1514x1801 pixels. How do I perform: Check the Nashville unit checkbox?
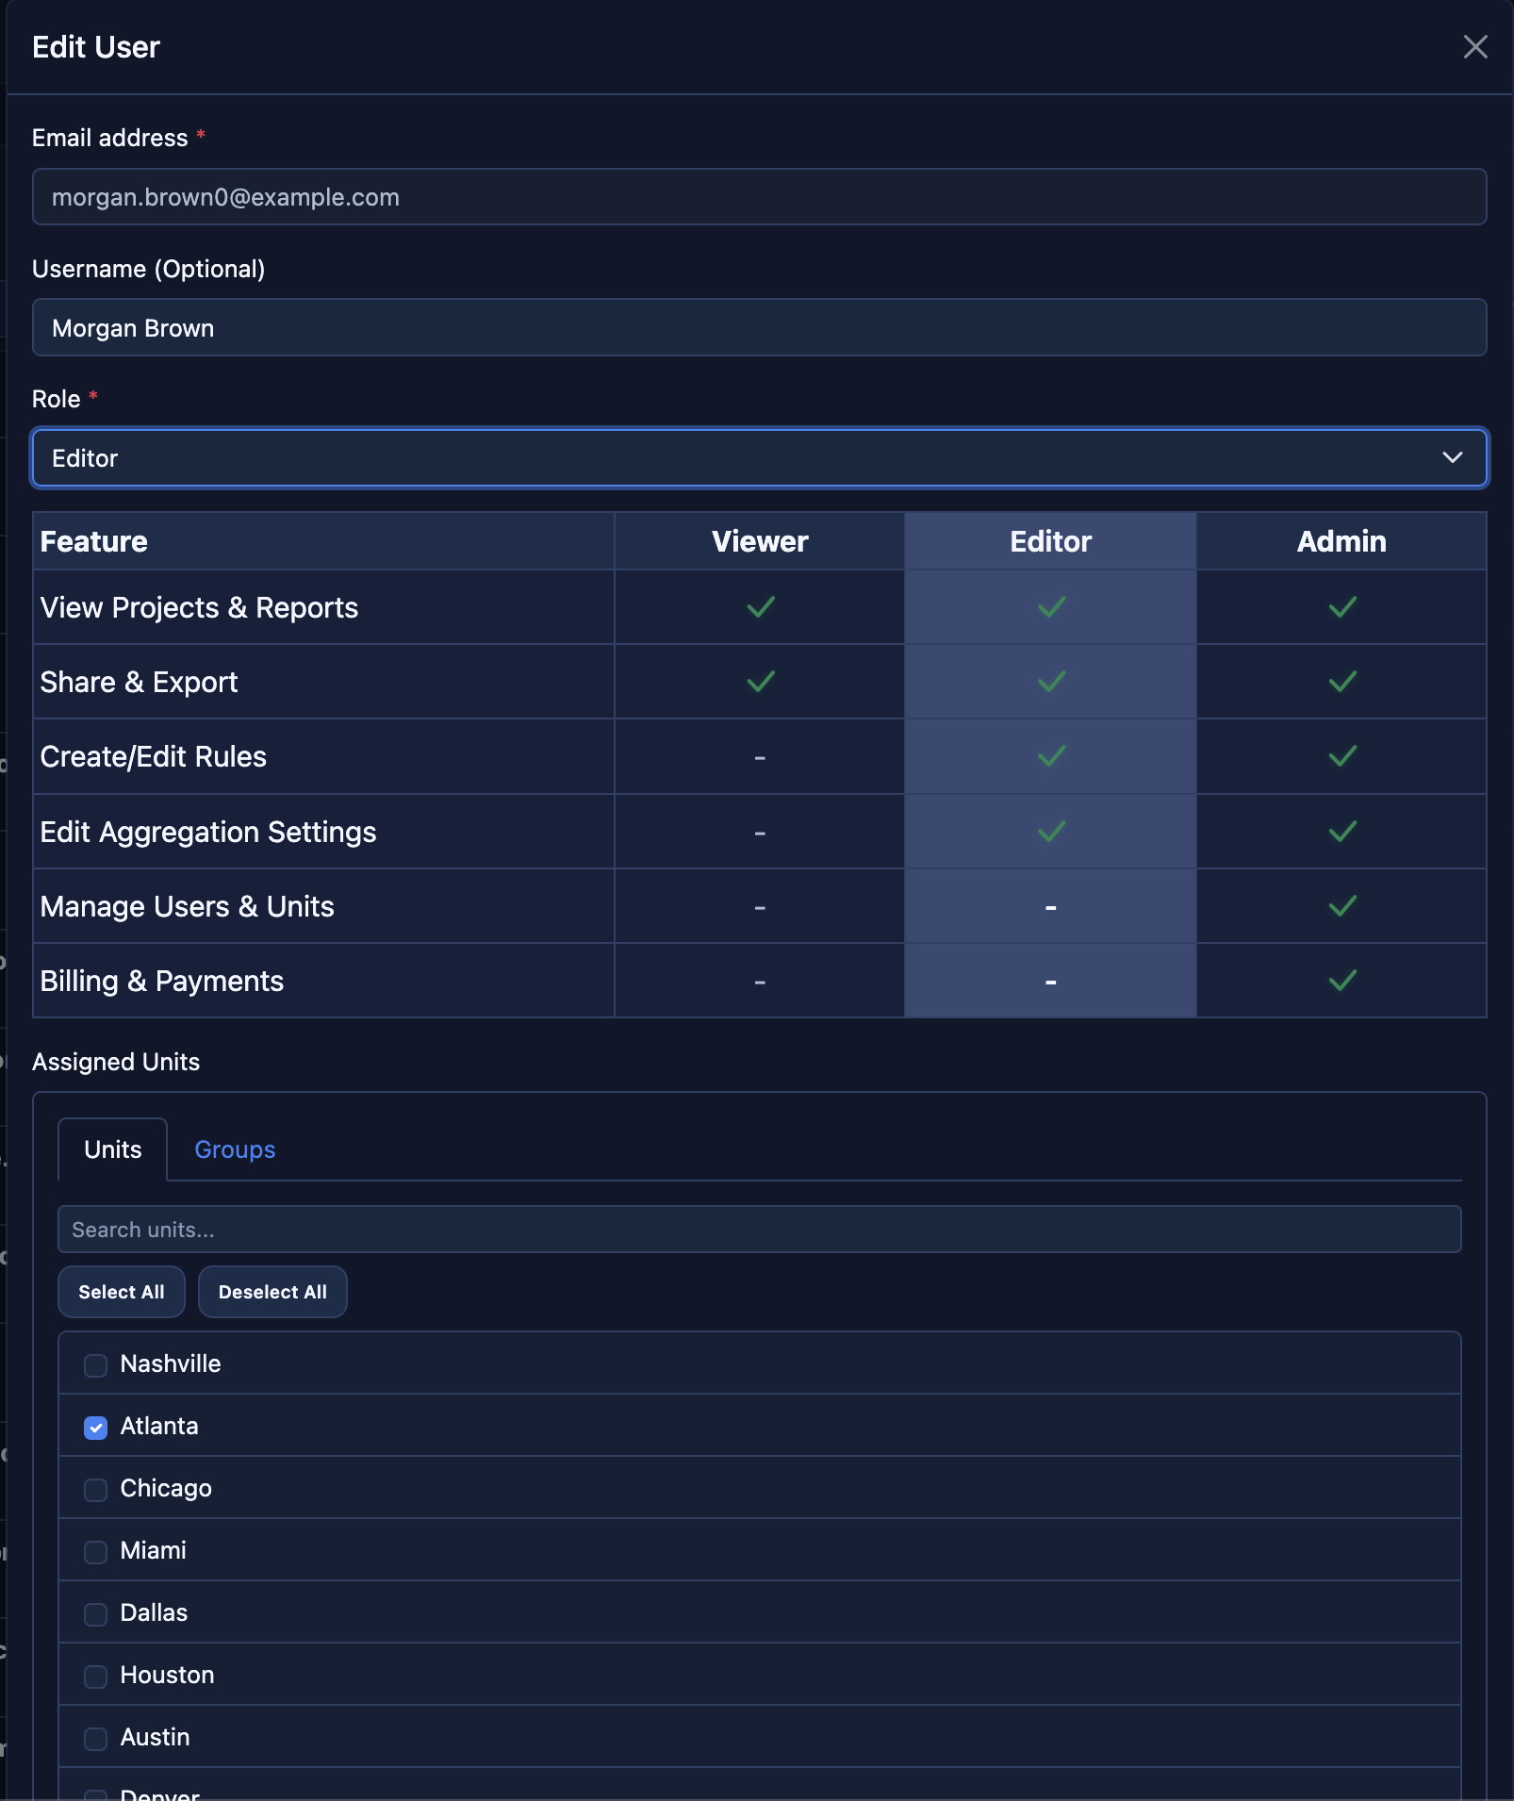[x=95, y=1363]
